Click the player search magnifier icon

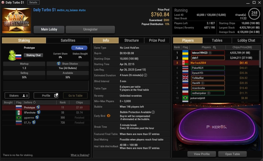(215, 47)
